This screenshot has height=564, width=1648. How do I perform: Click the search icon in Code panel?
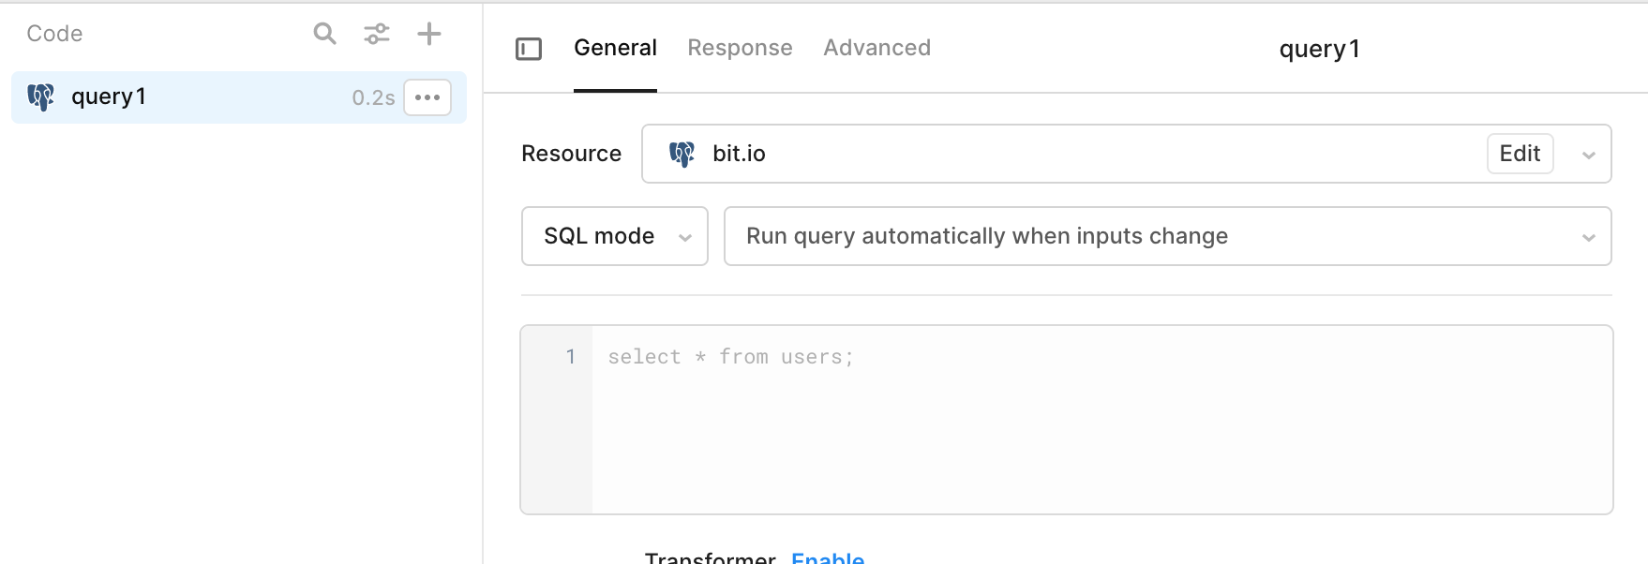pos(324,34)
